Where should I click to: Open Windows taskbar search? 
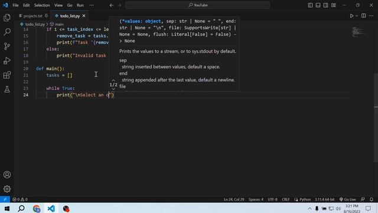(21, 208)
